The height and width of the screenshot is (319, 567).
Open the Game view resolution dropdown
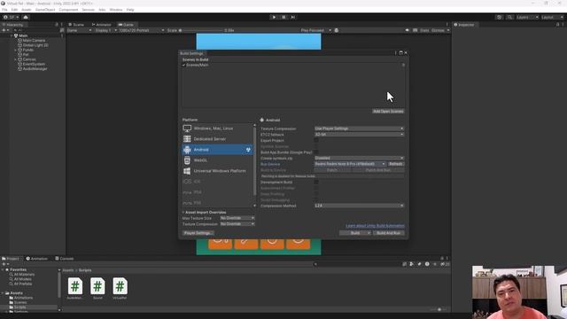pos(142,30)
